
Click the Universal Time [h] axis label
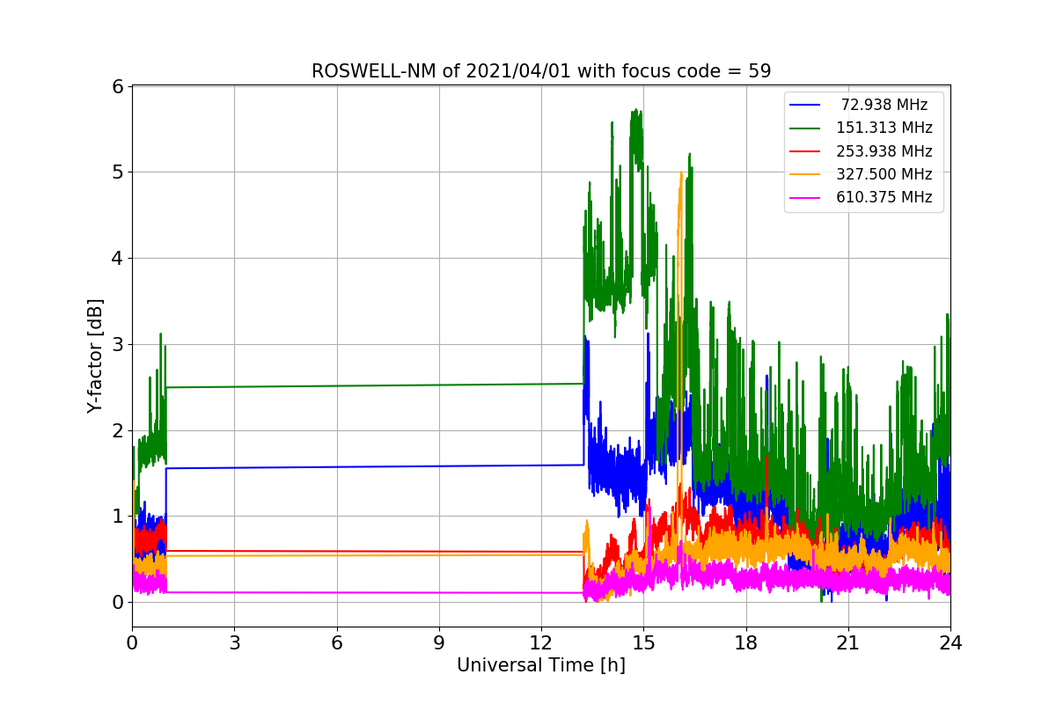pos(541,666)
